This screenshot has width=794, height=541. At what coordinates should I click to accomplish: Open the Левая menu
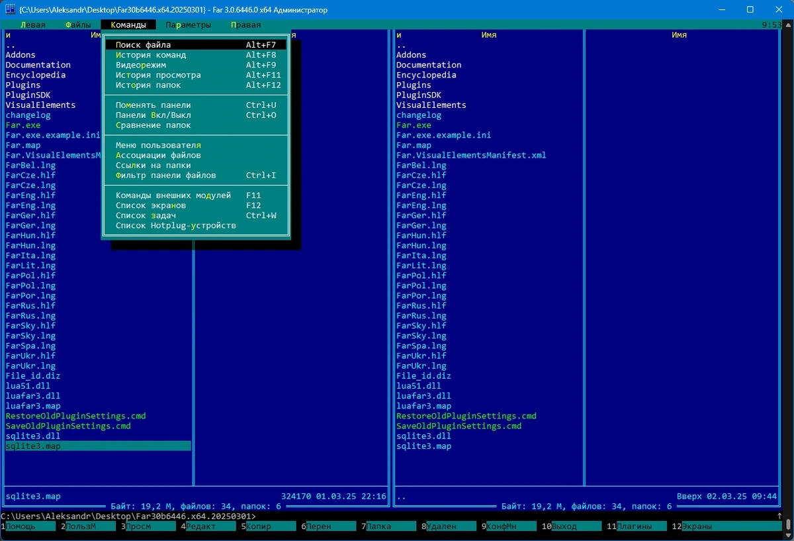pyautogui.click(x=33, y=25)
